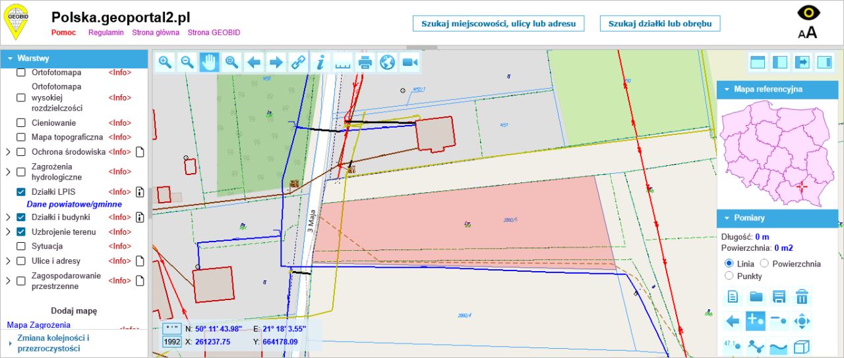Activate the object info 'i' tool
The height and width of the screenshot is (358, 844).
click(x=320, y=63)
